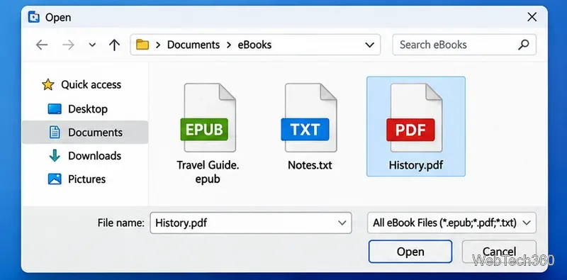This screenshot has height=280, width=567.
Task: Select the PDF file icon
Action: tap(414, 118)
